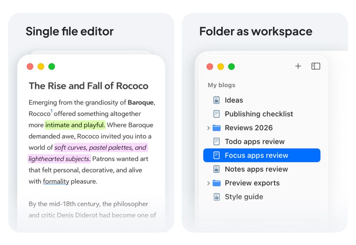Screen dimensions: 356x245
Task: Expand the Preview exports folder chevron
Action: pyautogui.click(x=209, y=183)
